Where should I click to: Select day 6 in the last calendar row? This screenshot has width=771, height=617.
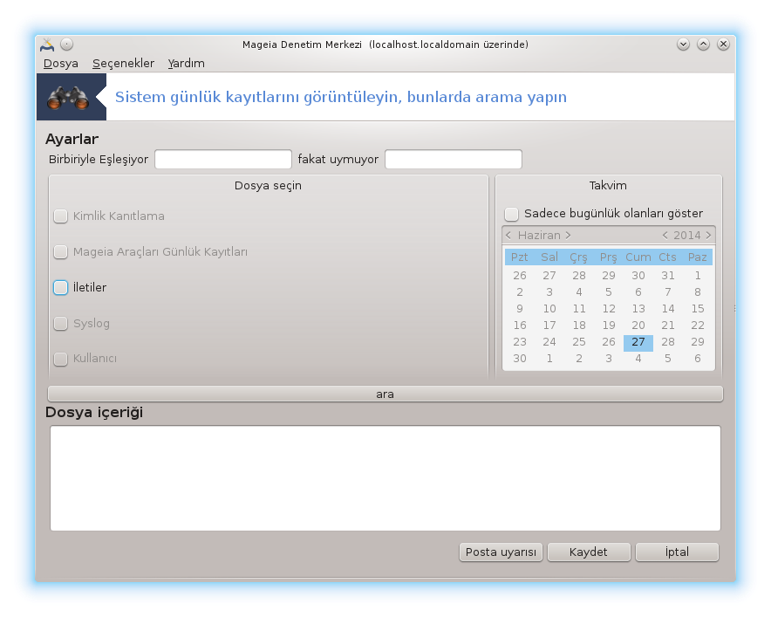point(697,359)
